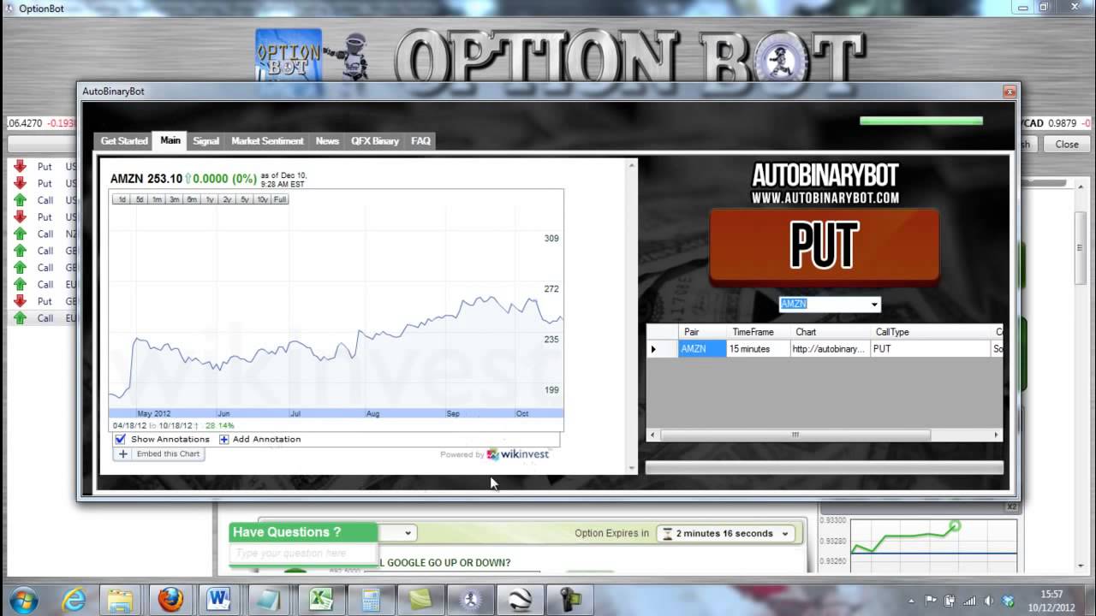Click the row selector arrow for AMZN row
This screenshot has height=616, width=1096.
tap(654, 349)
